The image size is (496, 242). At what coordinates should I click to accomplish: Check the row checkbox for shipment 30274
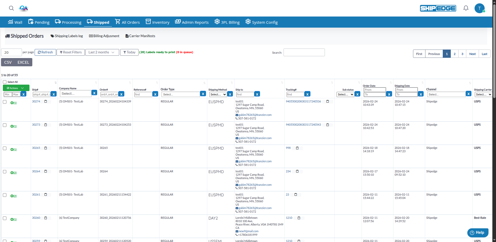[x=5, y=102]
